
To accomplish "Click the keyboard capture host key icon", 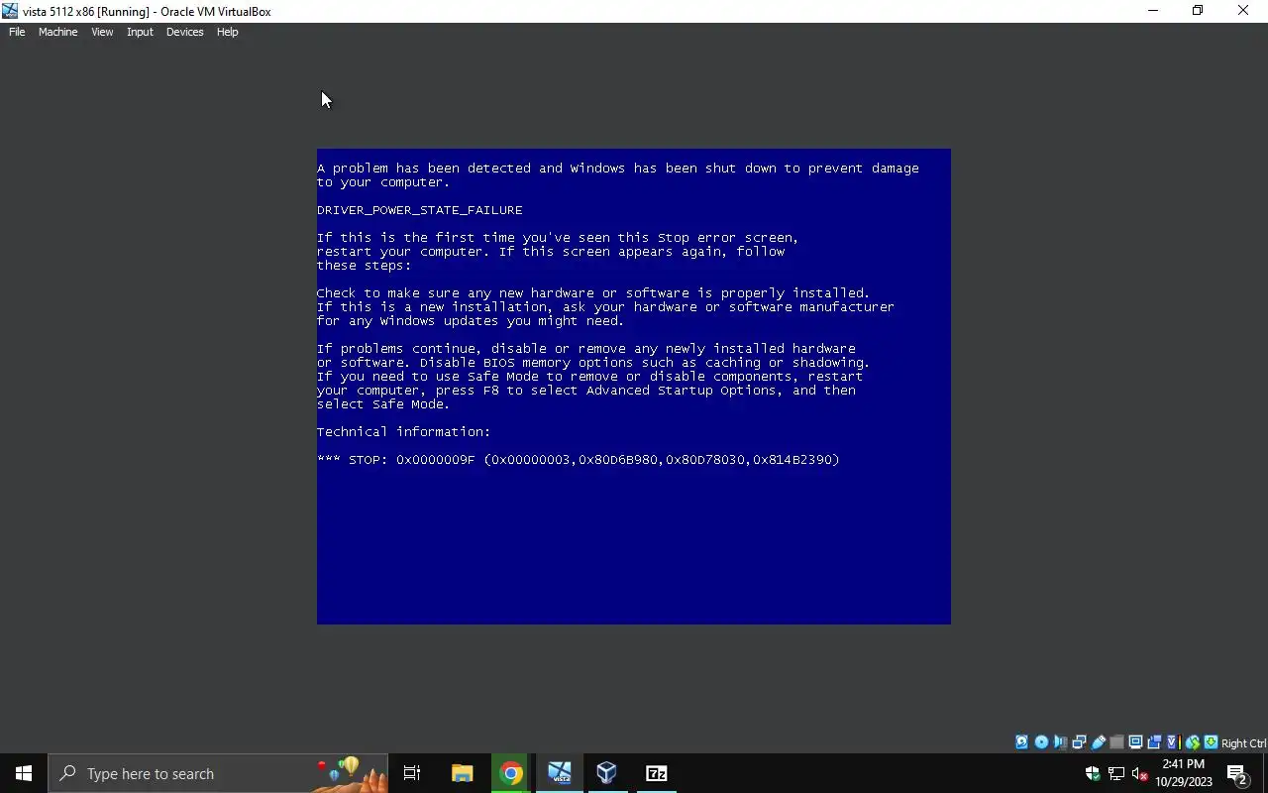I will pyautogui.click(x=1211, y=742).
